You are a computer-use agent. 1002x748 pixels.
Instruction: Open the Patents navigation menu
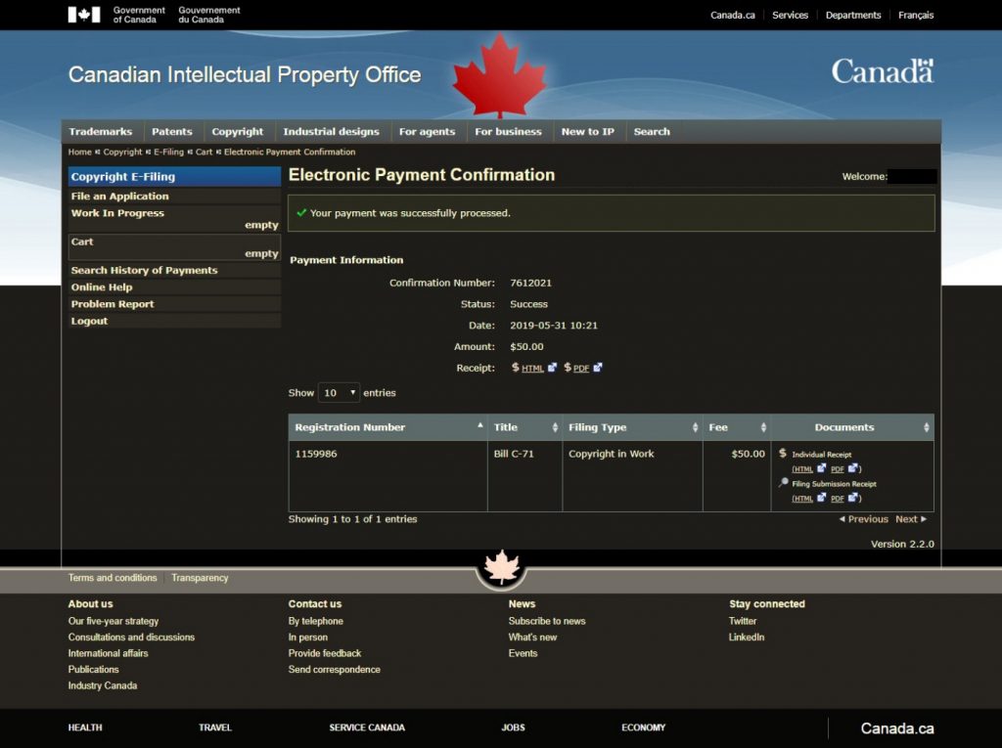172,132
